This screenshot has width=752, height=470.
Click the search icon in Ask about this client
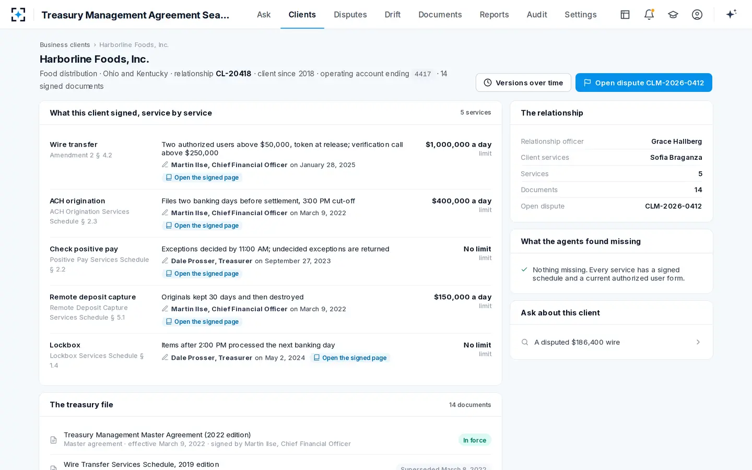tap(525, 342)
